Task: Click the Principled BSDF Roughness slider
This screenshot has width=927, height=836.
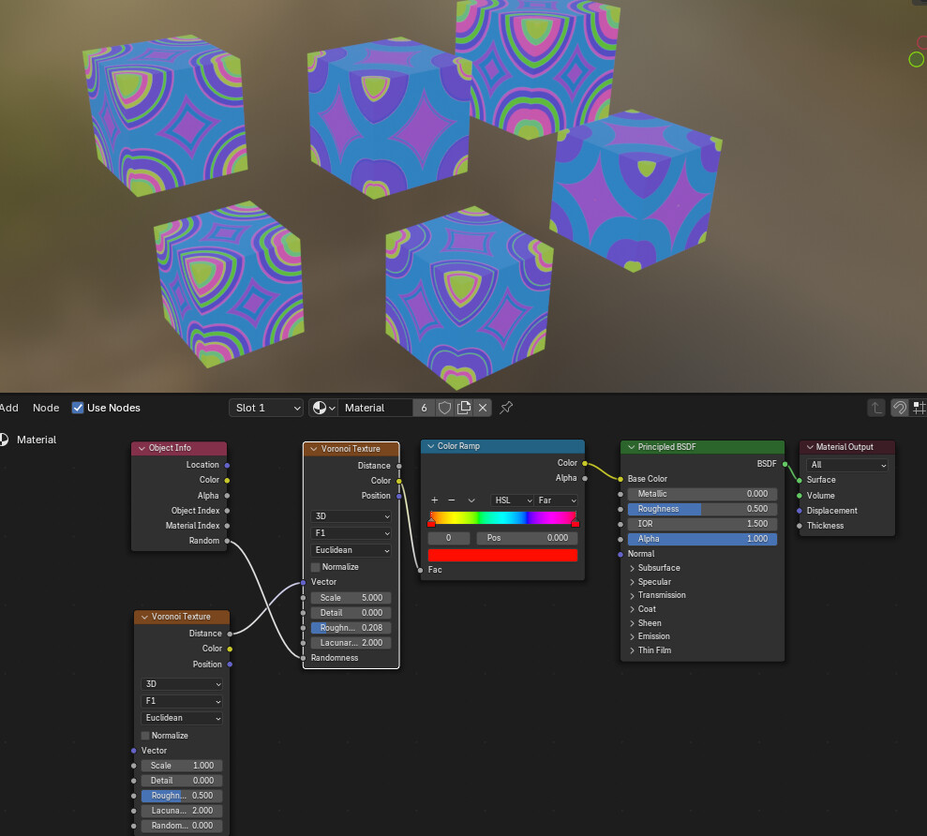Action: [702, 509]
